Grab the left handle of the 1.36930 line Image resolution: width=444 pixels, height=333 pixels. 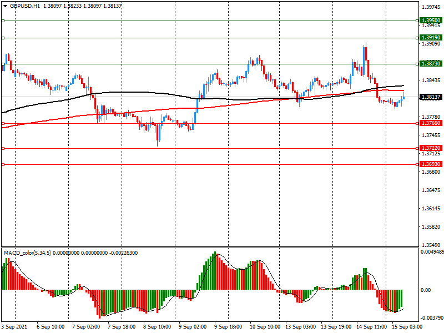[3, 164]
